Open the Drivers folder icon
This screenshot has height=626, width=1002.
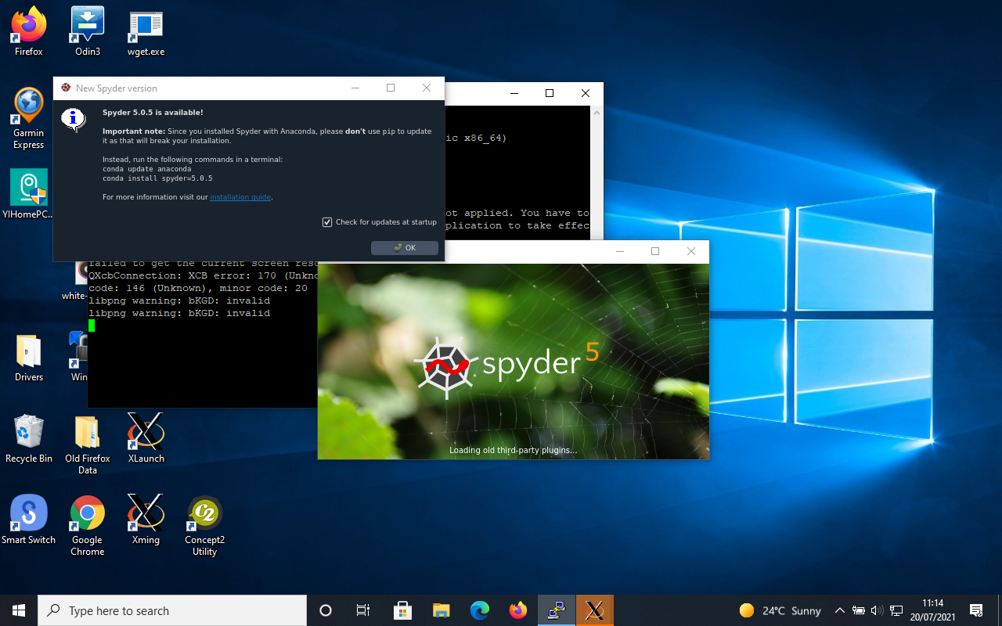[29, 358]
